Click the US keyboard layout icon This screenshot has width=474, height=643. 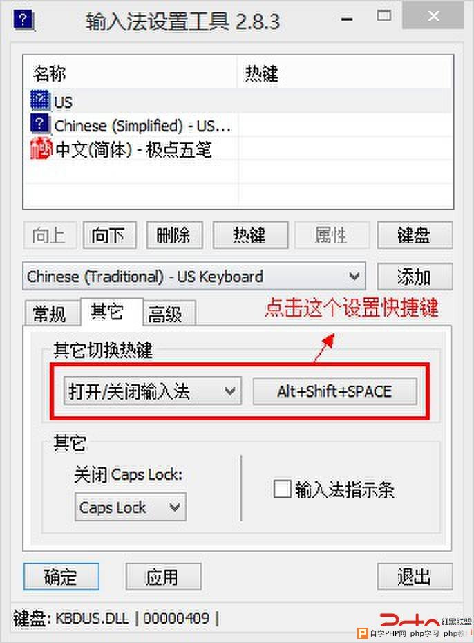[x=40, y=100]
